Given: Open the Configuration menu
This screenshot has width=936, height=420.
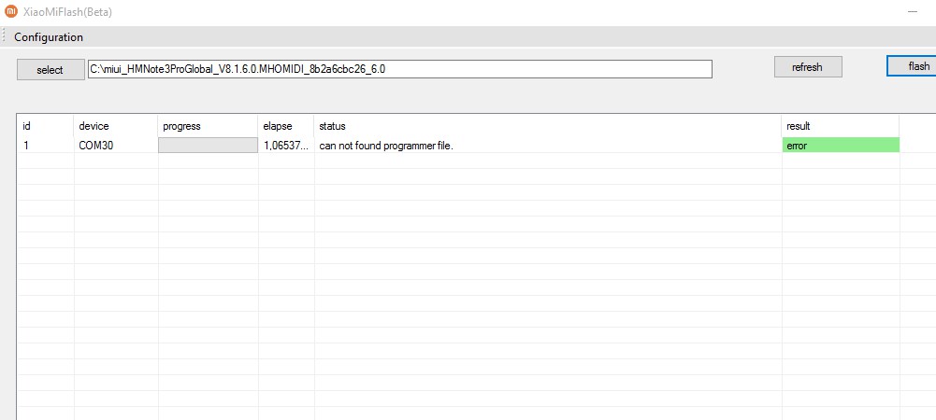Looking at the screenshot, I should coord(49,37).
